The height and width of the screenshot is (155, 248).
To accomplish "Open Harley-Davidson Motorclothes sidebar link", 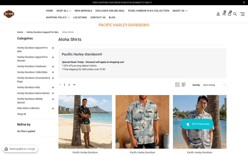I will (33, 93).
